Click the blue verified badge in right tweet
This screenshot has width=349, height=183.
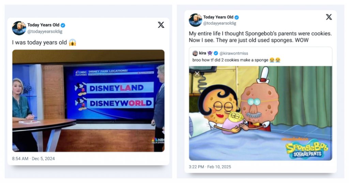pyautogui.click(x=237, y=17)
